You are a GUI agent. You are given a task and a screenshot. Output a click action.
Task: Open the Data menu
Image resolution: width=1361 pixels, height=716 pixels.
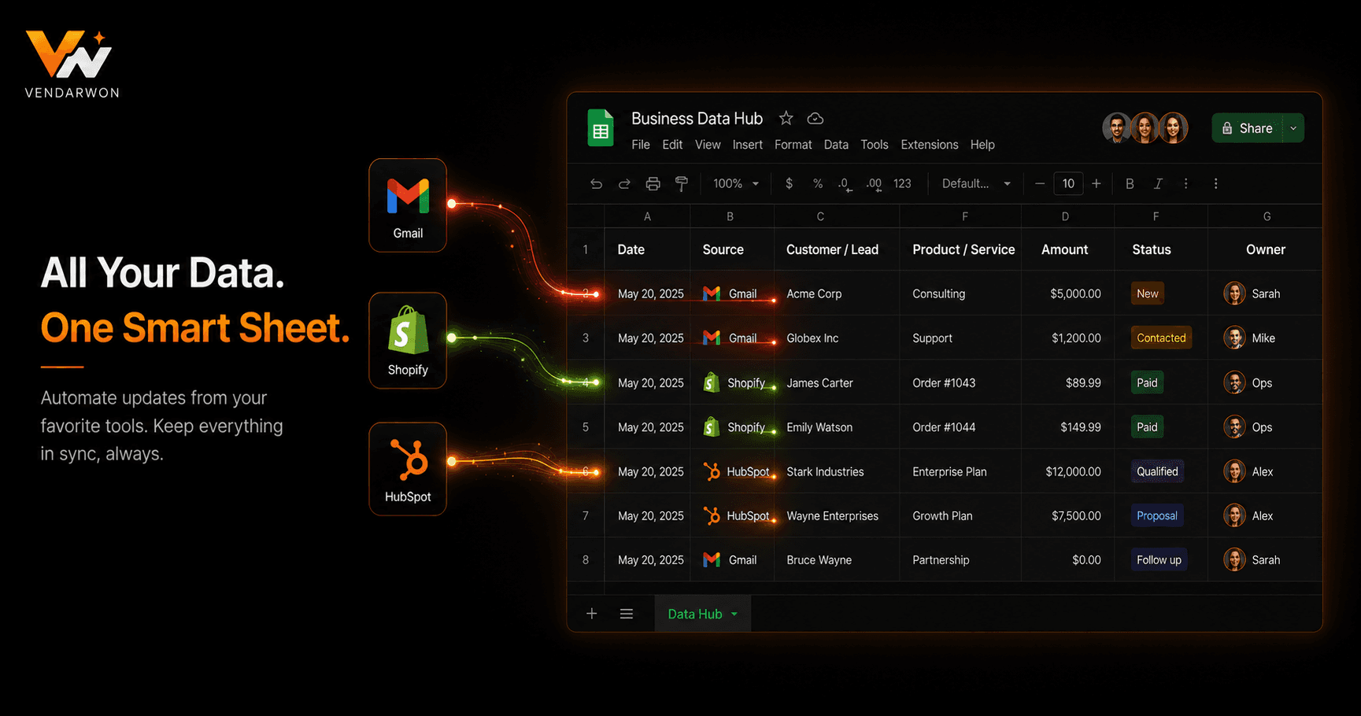pos(836,145)
